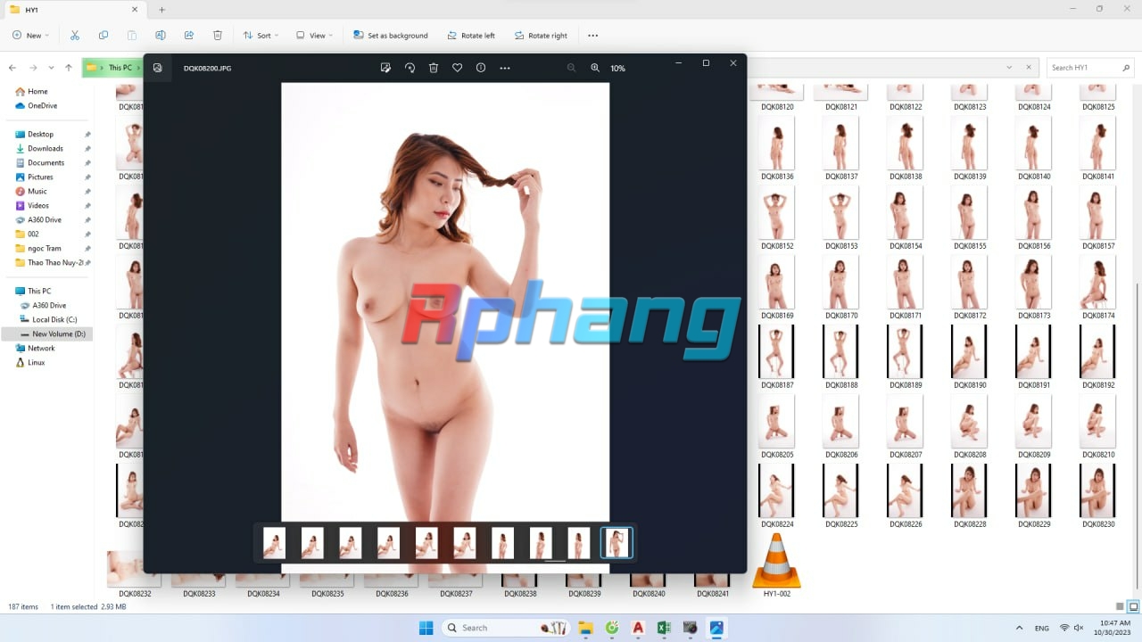Toggle the filmstrip in Photos viewer

[158, 68]
